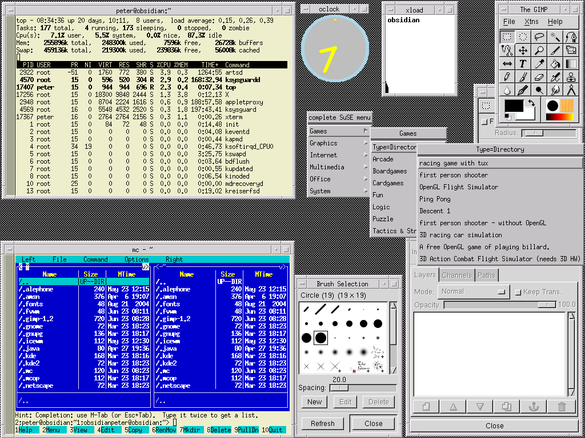Click the anchor layer button
The image size is (585, 438).
point(534,406)
